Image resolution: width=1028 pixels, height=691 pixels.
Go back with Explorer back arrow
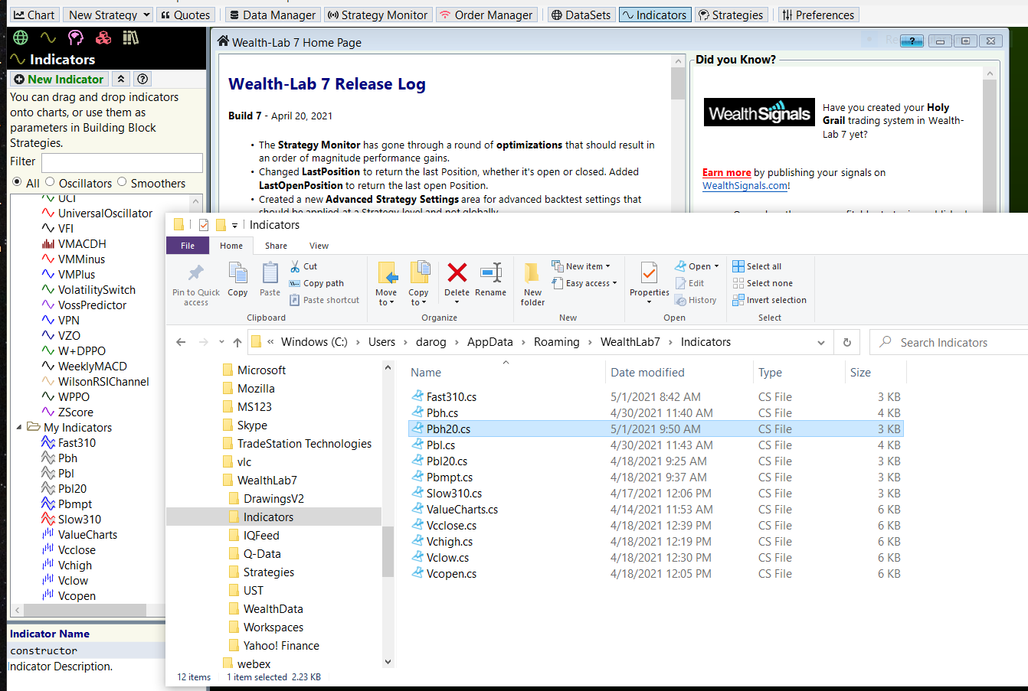181,342
